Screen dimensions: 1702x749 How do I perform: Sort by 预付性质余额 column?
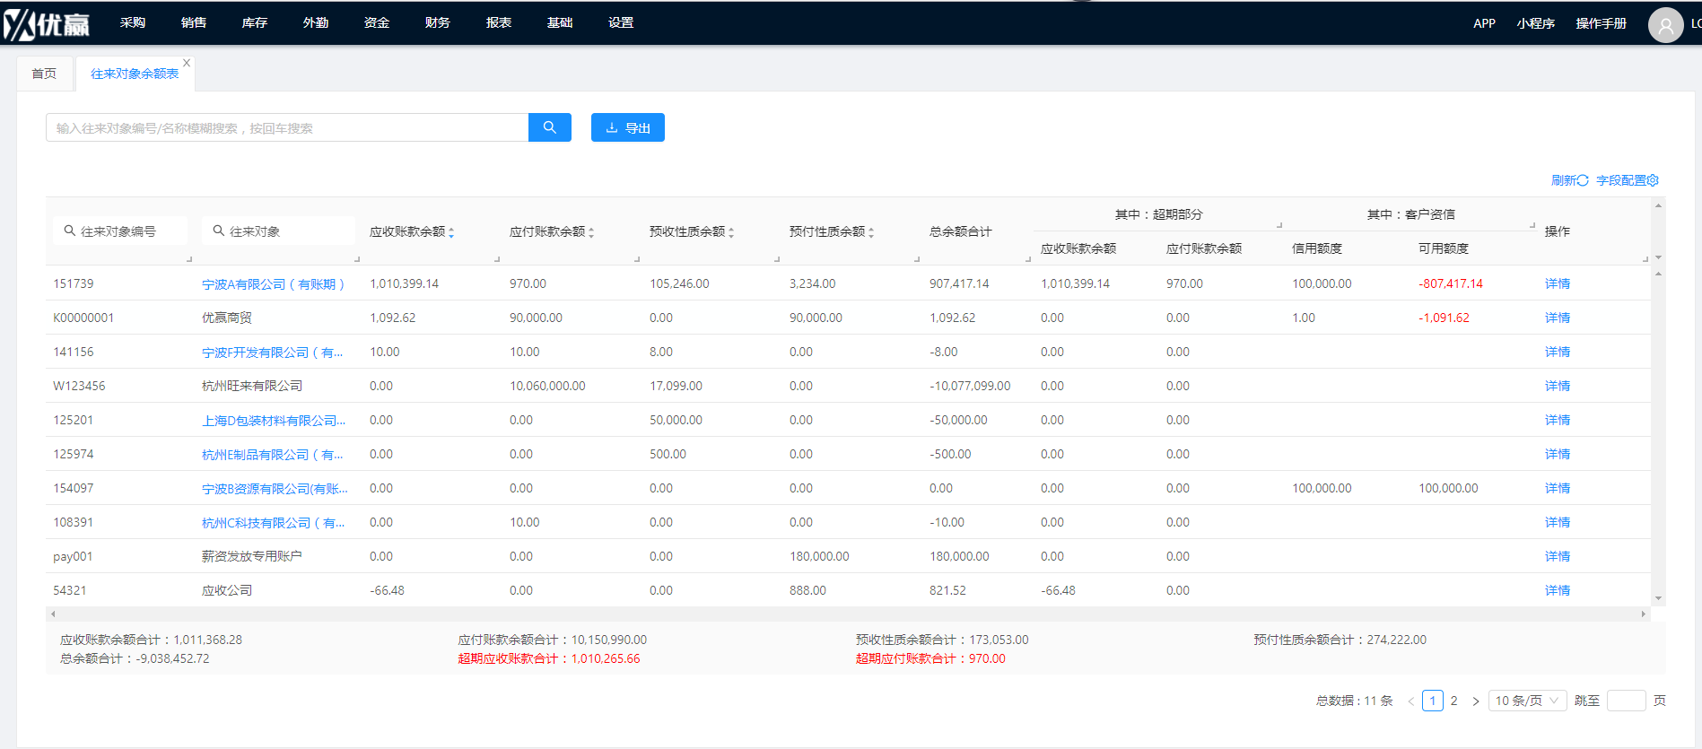point(871,232)
